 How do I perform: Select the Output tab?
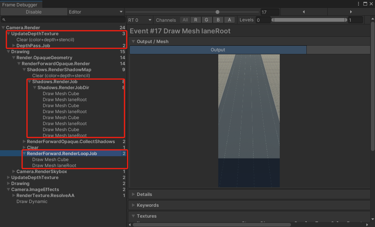click(x=218, y=50)
